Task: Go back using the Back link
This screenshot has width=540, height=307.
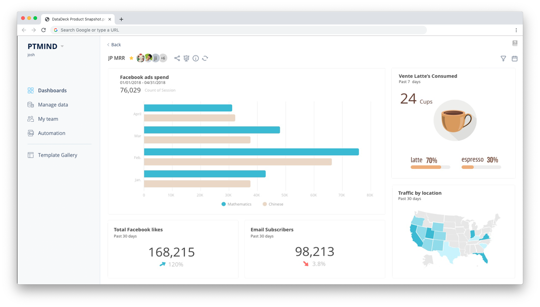Action: pyautogui.click(x=114, y=45)
